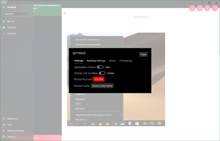The image size is (220, 141).
Task: Select Favorites in sidebar
Action: (12, 27)
